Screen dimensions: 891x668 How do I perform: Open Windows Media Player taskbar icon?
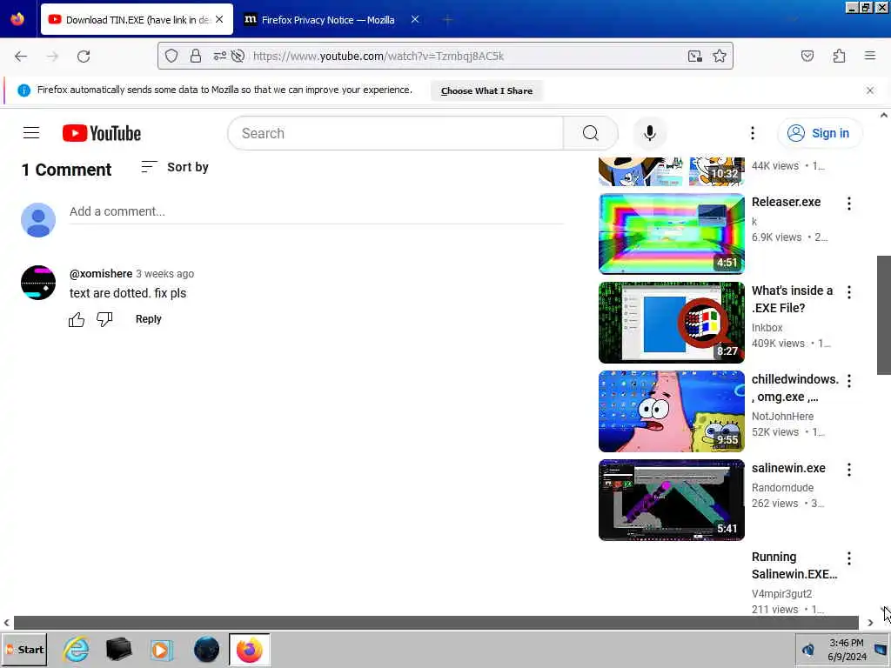pyautogui.click(x=162, y=649)
